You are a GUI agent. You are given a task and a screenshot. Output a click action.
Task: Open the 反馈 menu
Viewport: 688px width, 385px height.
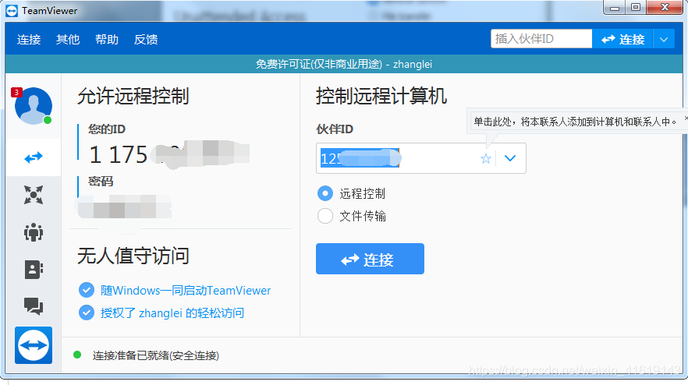click(146, 40)
